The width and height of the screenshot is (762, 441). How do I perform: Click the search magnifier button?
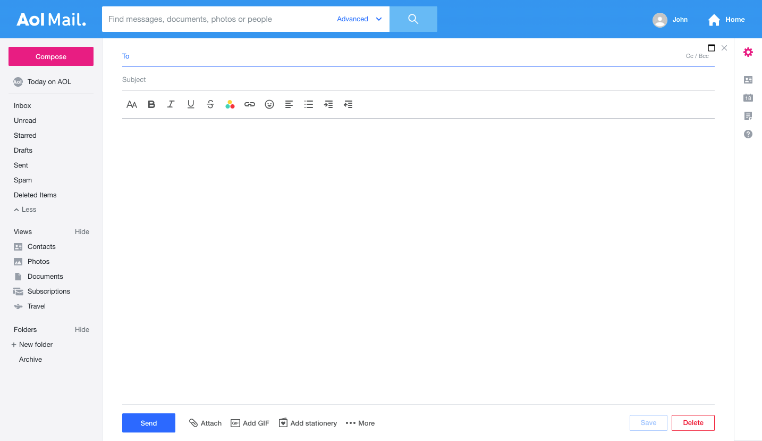[x=413, y=19]
